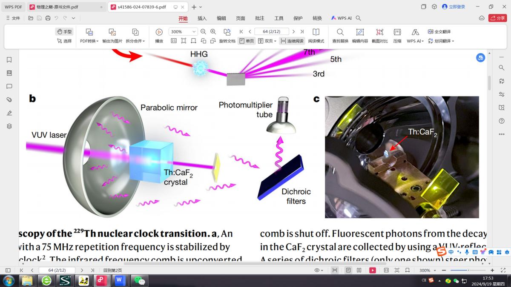
Task: Enable the 手型 (Hand) tool
Action: tap(64, 31)
